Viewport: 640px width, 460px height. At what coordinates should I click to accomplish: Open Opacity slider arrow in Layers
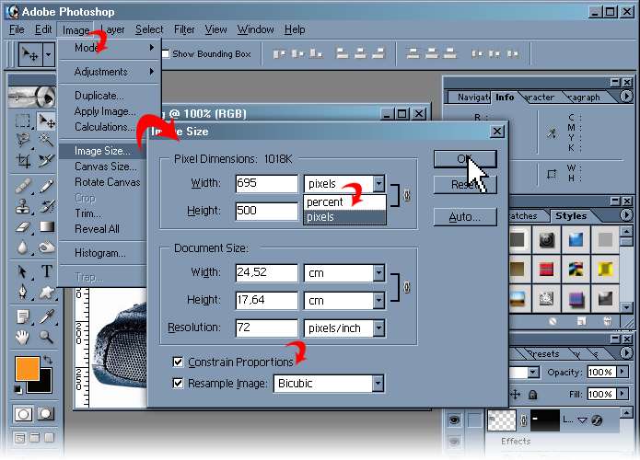point(623,372)
